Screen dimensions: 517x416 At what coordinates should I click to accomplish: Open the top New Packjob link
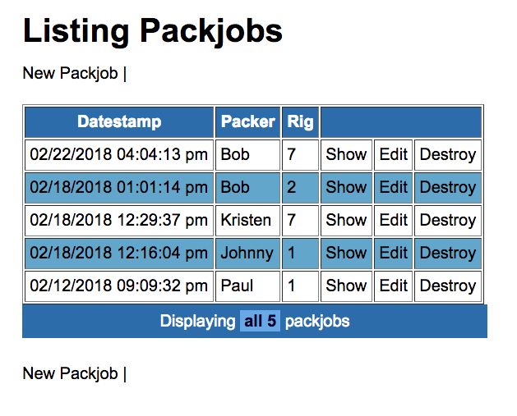(70, 73)
